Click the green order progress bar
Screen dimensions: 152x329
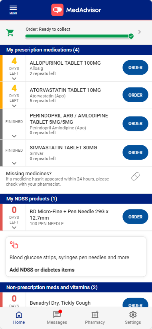(x=79, y=36)
